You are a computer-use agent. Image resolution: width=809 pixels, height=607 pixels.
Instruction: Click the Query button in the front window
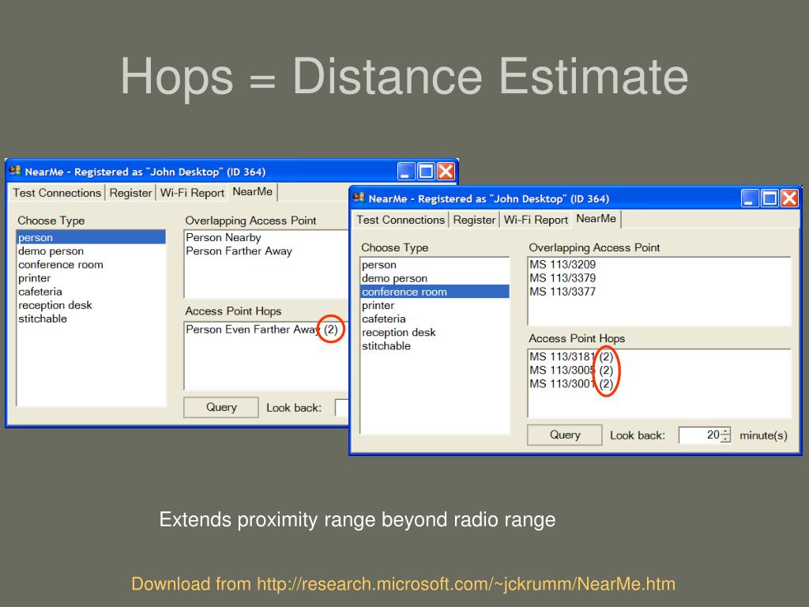[x=564, y=435]
